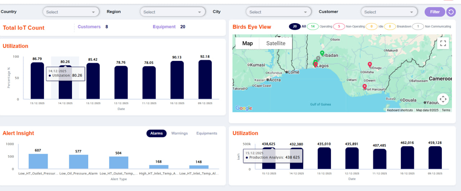Select the green map pin near Ibadan

(322, 53)
